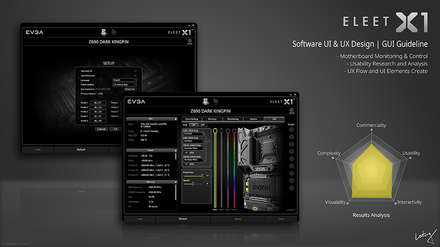Choose profile circle 3 in the LED window
Viewport: 440px width, 247px height.
(x=292, y=144)
